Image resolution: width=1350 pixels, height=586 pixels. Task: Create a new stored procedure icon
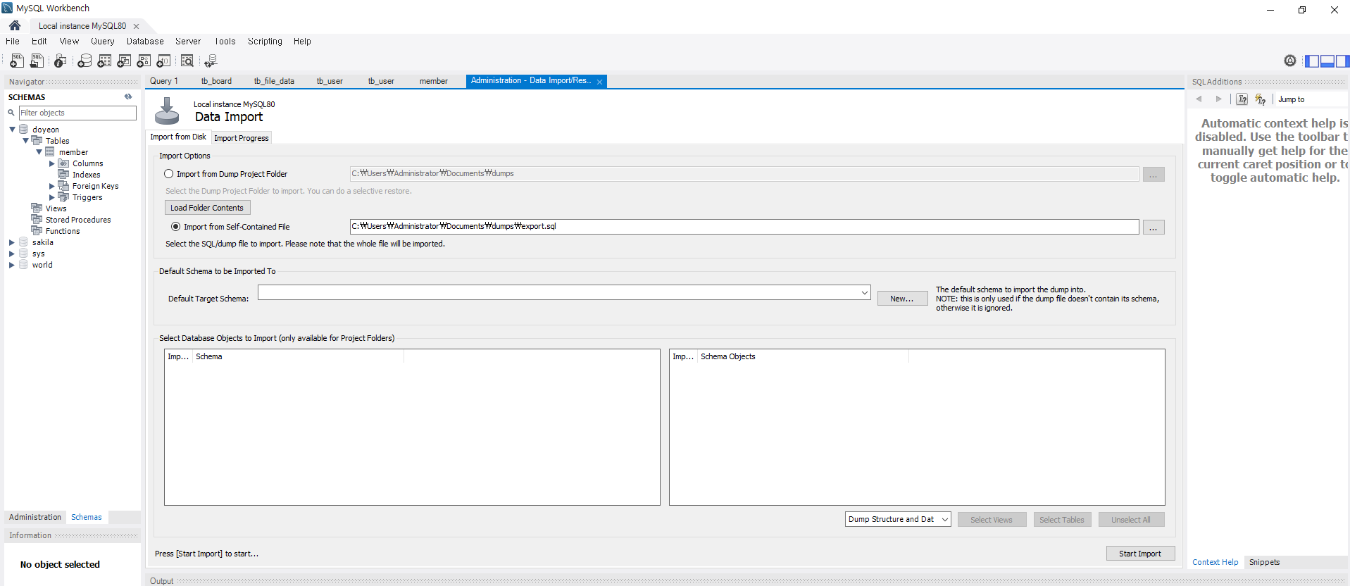click(144, 61)
